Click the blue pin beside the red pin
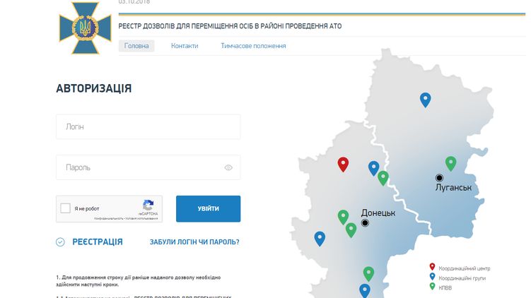 point(373,167)
